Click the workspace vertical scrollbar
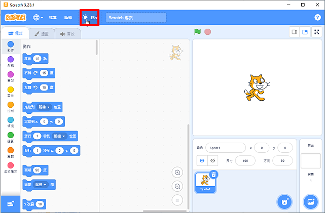Screen dimensions: 325x214 (188, 166)
